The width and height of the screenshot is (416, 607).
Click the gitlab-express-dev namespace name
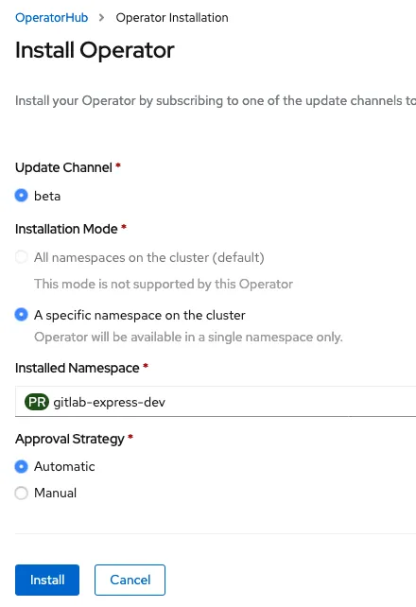(109, 402)
